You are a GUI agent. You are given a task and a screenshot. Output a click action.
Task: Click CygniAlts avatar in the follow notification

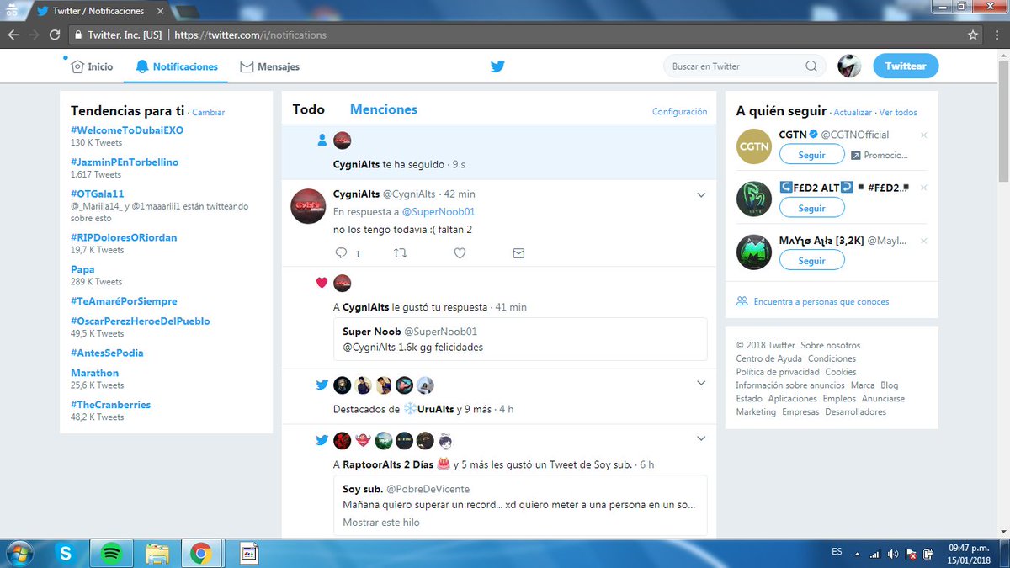[343, 141]
